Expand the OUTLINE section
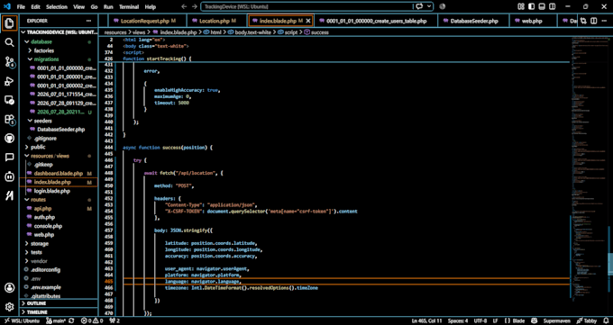 pyautogui.click(x=59, y=303)
